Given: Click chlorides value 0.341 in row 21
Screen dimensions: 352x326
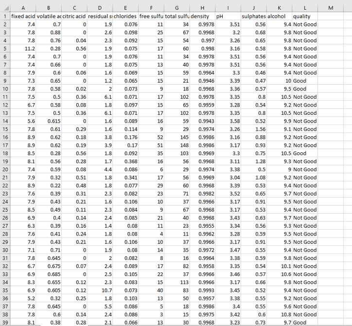Looking at the screenshot, I should pos(125,178).
